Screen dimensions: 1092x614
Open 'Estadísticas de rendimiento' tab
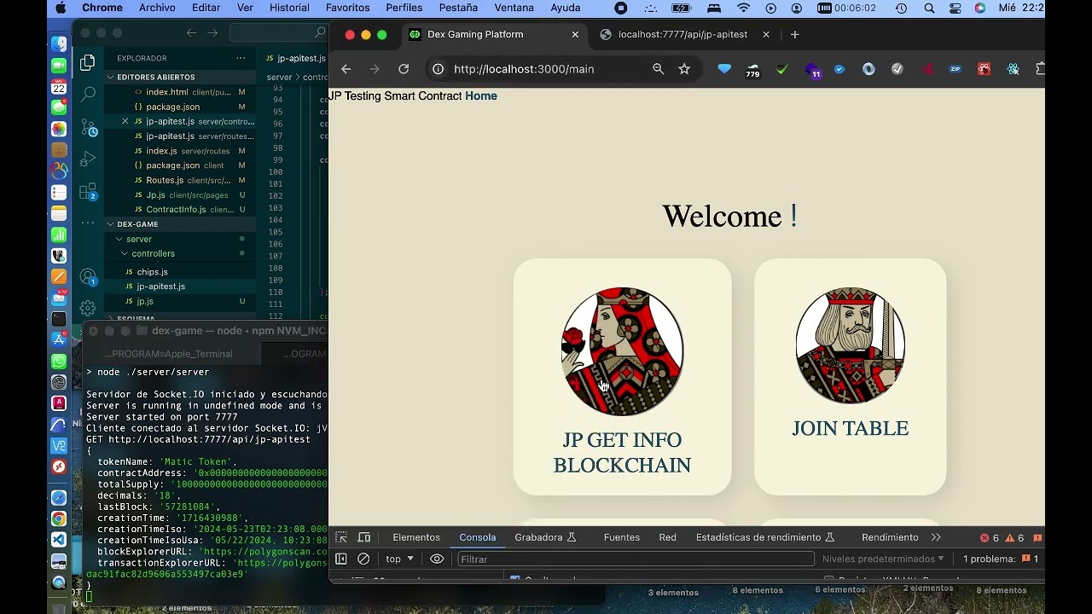pos(765,537)
